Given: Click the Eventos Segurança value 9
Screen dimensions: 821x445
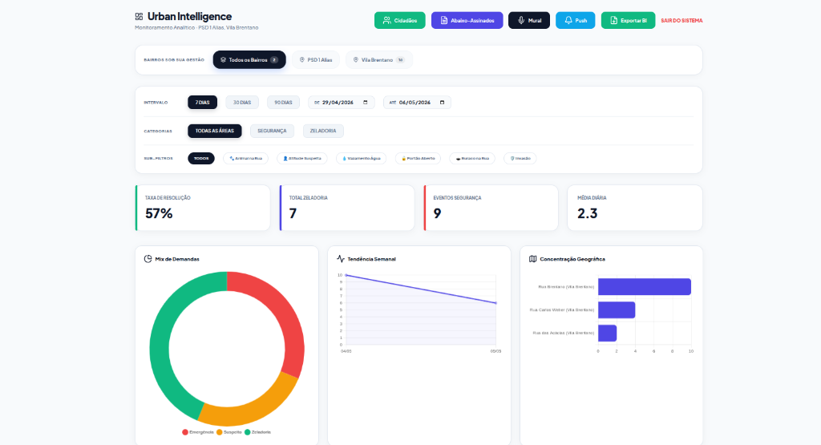Looking at the screenshot, I should 437,213.
